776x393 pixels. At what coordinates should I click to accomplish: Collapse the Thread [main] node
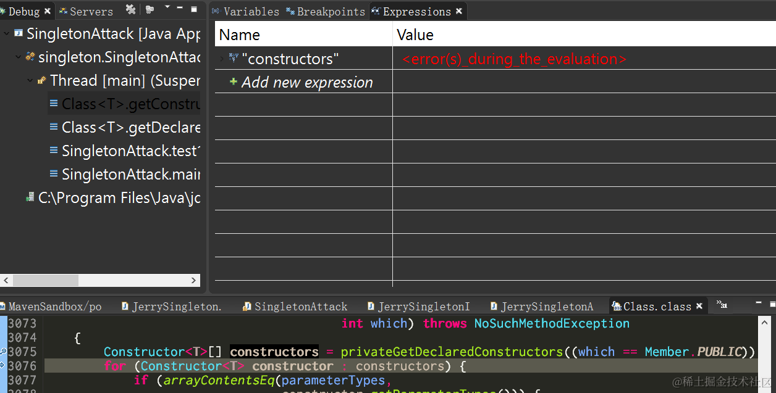[x=30, y=80]
